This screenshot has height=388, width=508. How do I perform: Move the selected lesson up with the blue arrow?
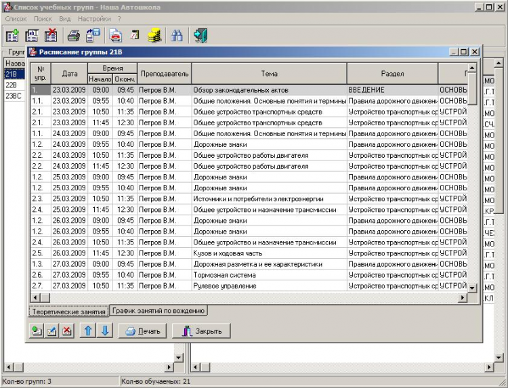click(x=89, y=331)
